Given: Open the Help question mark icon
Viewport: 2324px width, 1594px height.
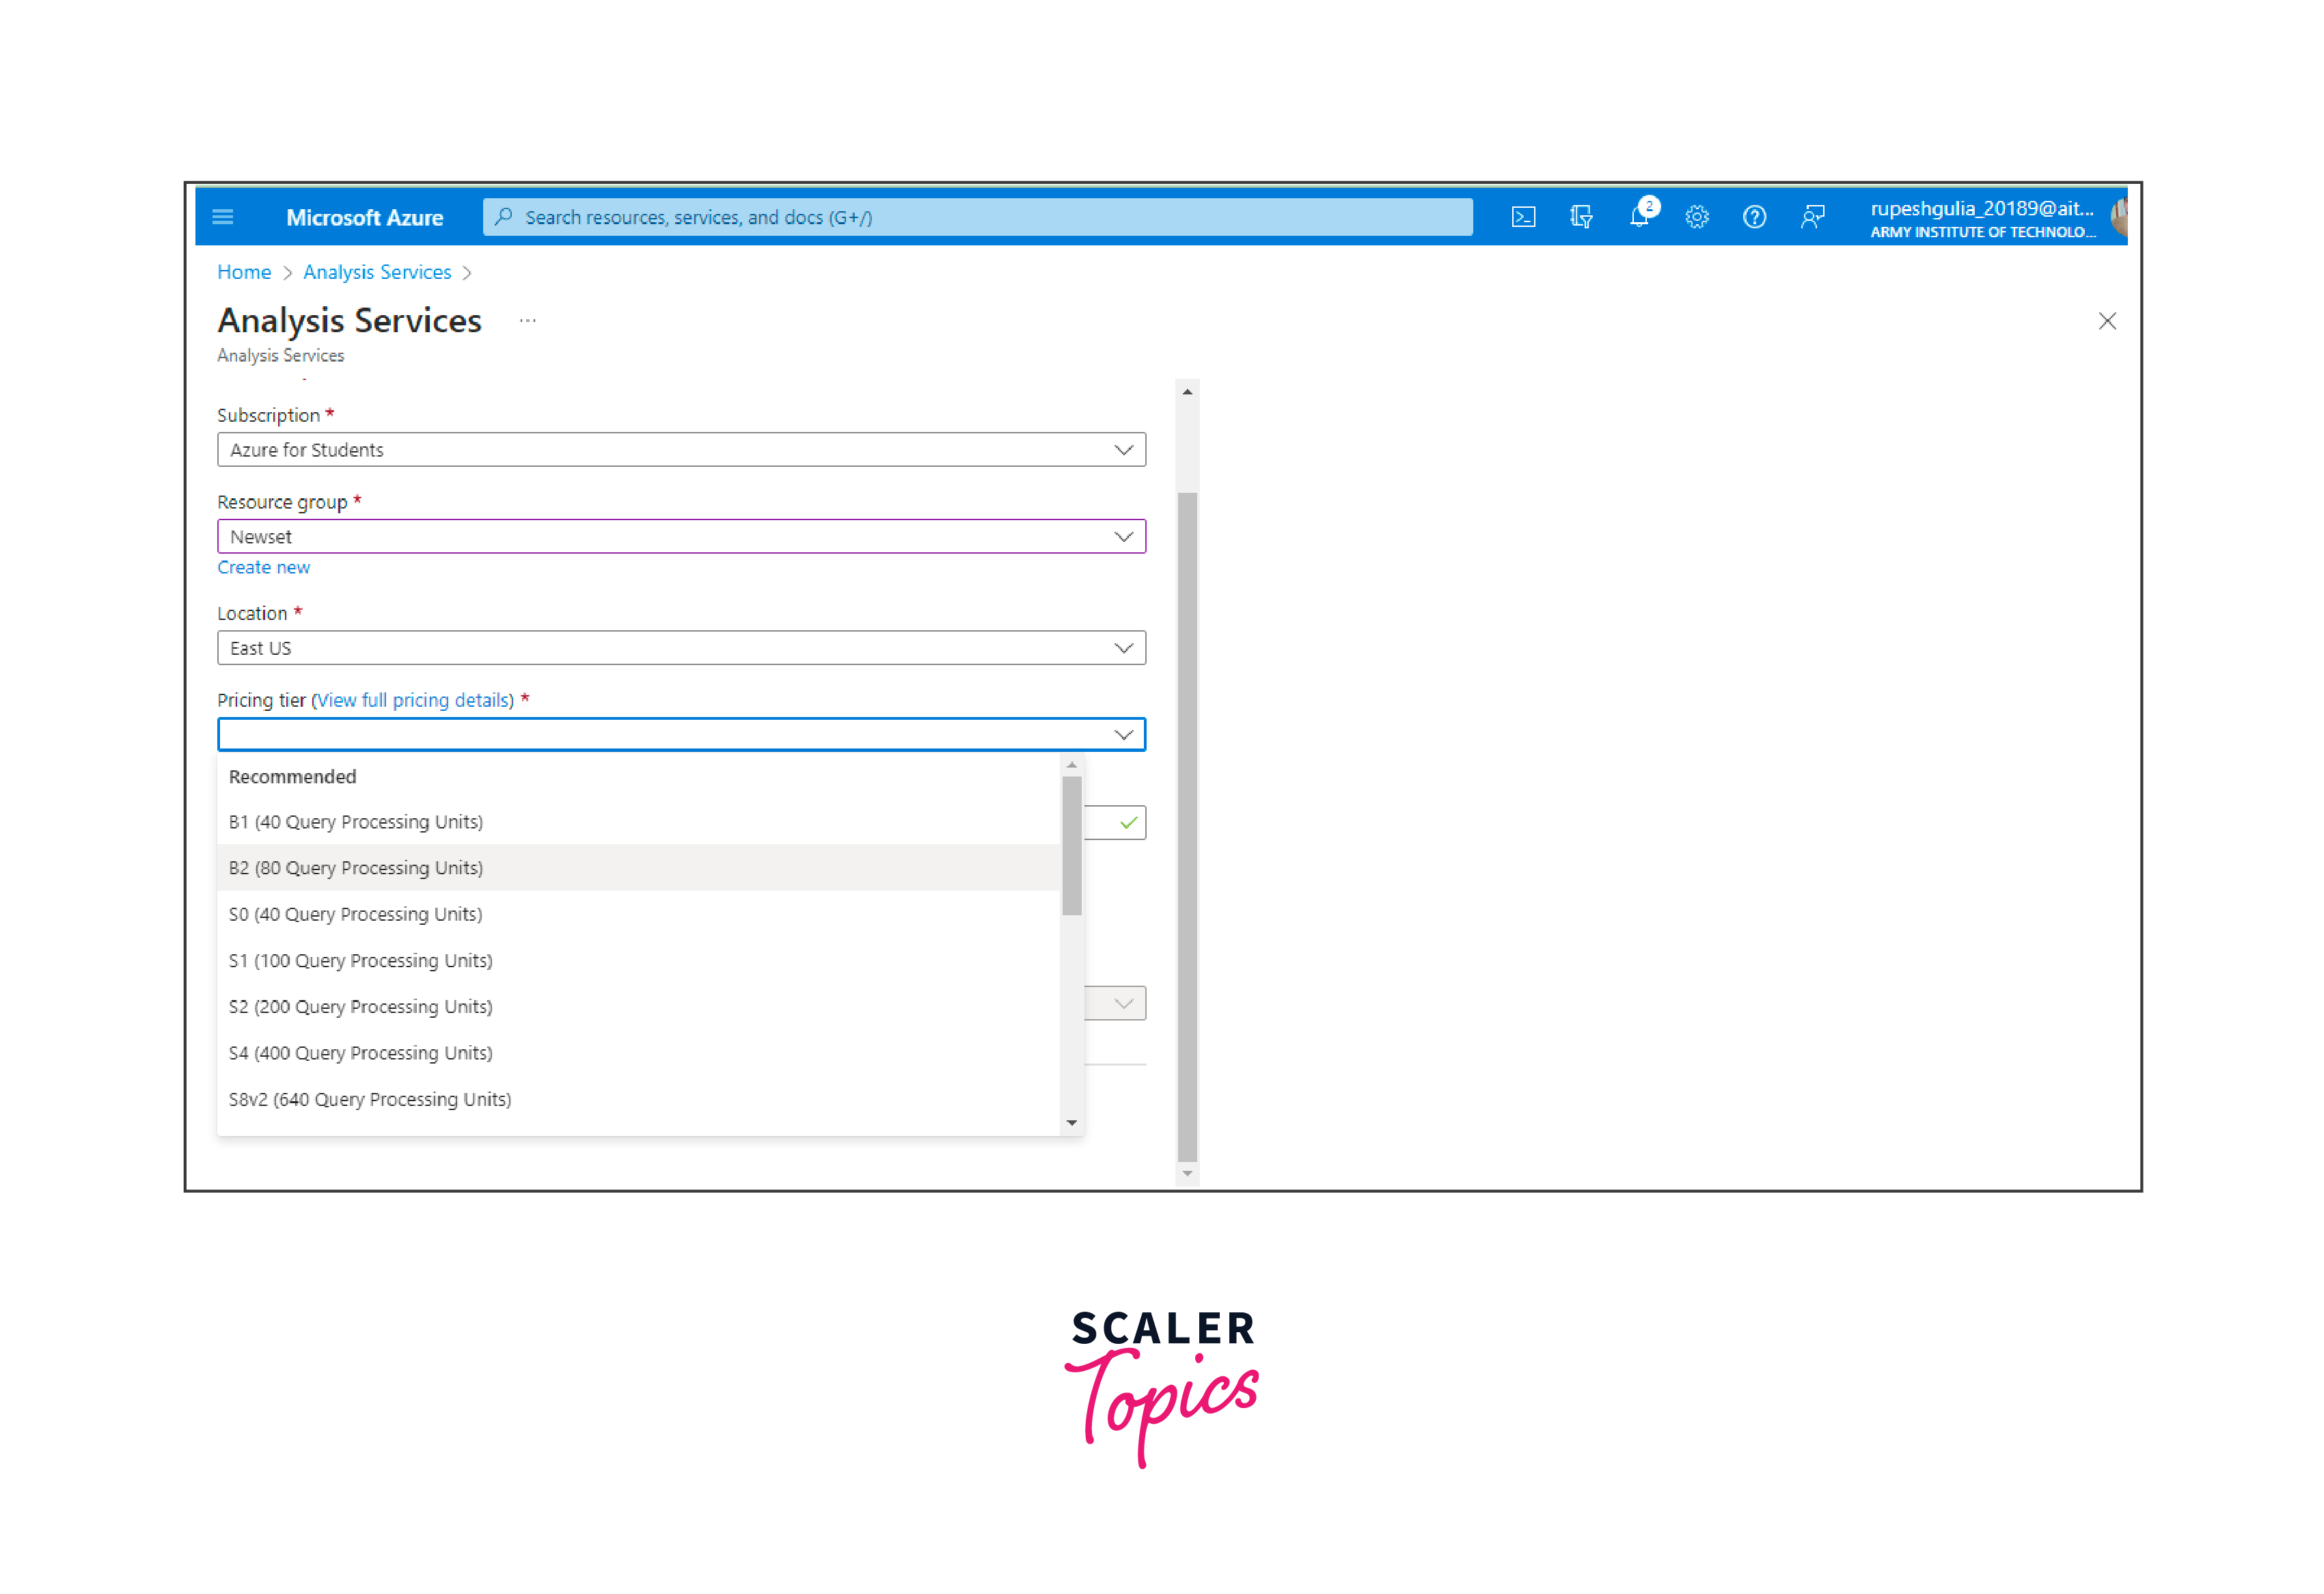Looking at the screenshot, I should tap(1754, 217).
